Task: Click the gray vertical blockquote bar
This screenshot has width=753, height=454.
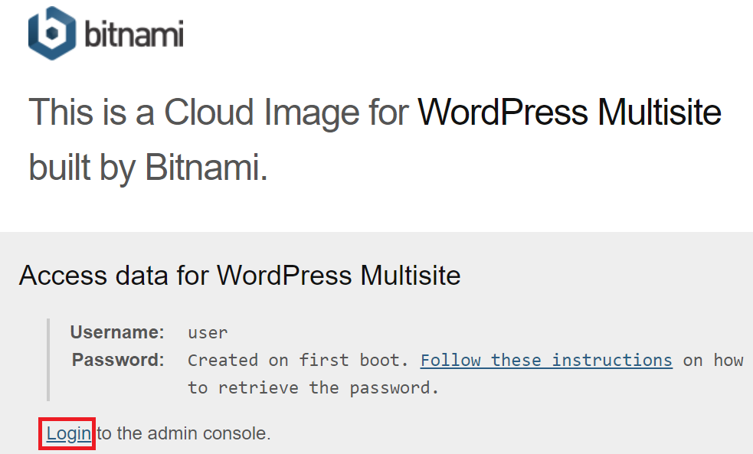Action: click(48, 360)
